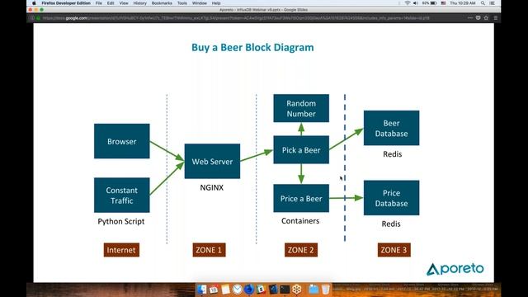Click the slide title 'Buy a Beer Block Diagram'
Image resolution: width=528 pixels, height=297 pixels.
[x=252, y=48]
